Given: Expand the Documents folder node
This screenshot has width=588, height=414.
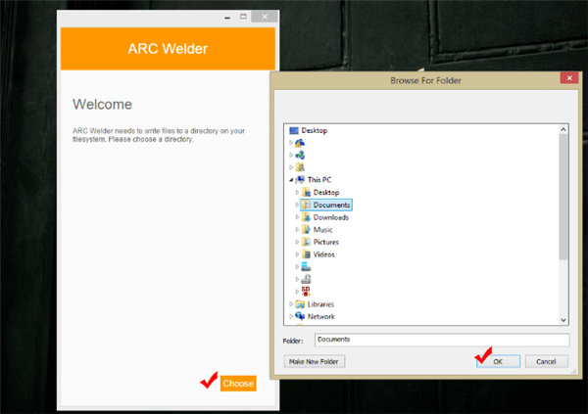Looking at the screenshot, I should point(297,206).
